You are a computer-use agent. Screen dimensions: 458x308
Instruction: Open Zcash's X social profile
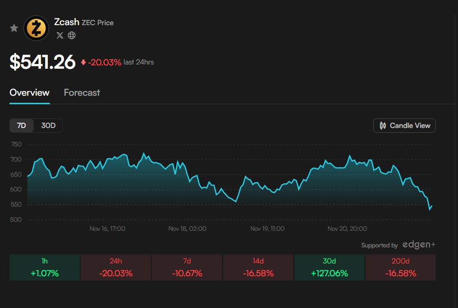(59, 35)
